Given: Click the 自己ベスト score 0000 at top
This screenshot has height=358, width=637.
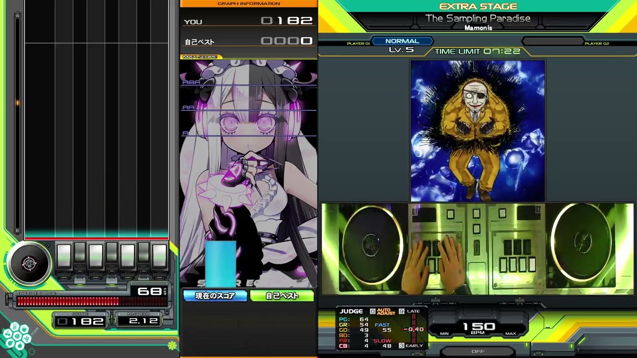Looking at the screenshot, I should pyautogui.click(x=287, y=41).
